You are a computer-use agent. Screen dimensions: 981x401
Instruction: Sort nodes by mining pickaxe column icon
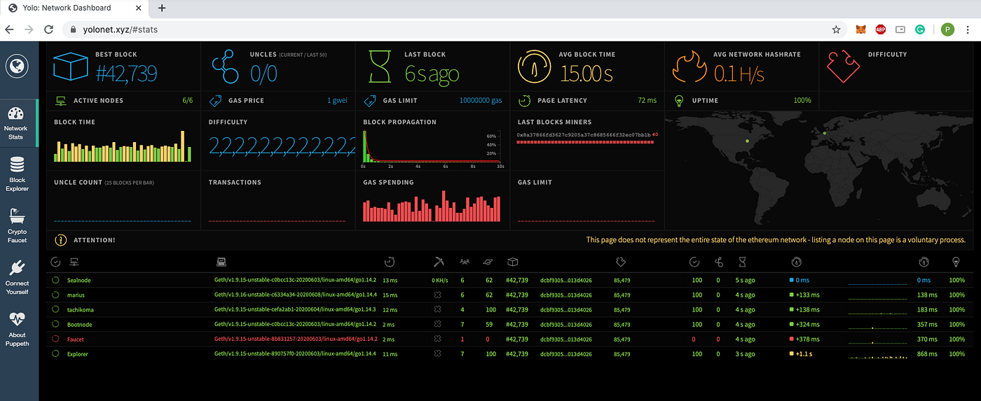pyautogui.click(x=439, y=262)
